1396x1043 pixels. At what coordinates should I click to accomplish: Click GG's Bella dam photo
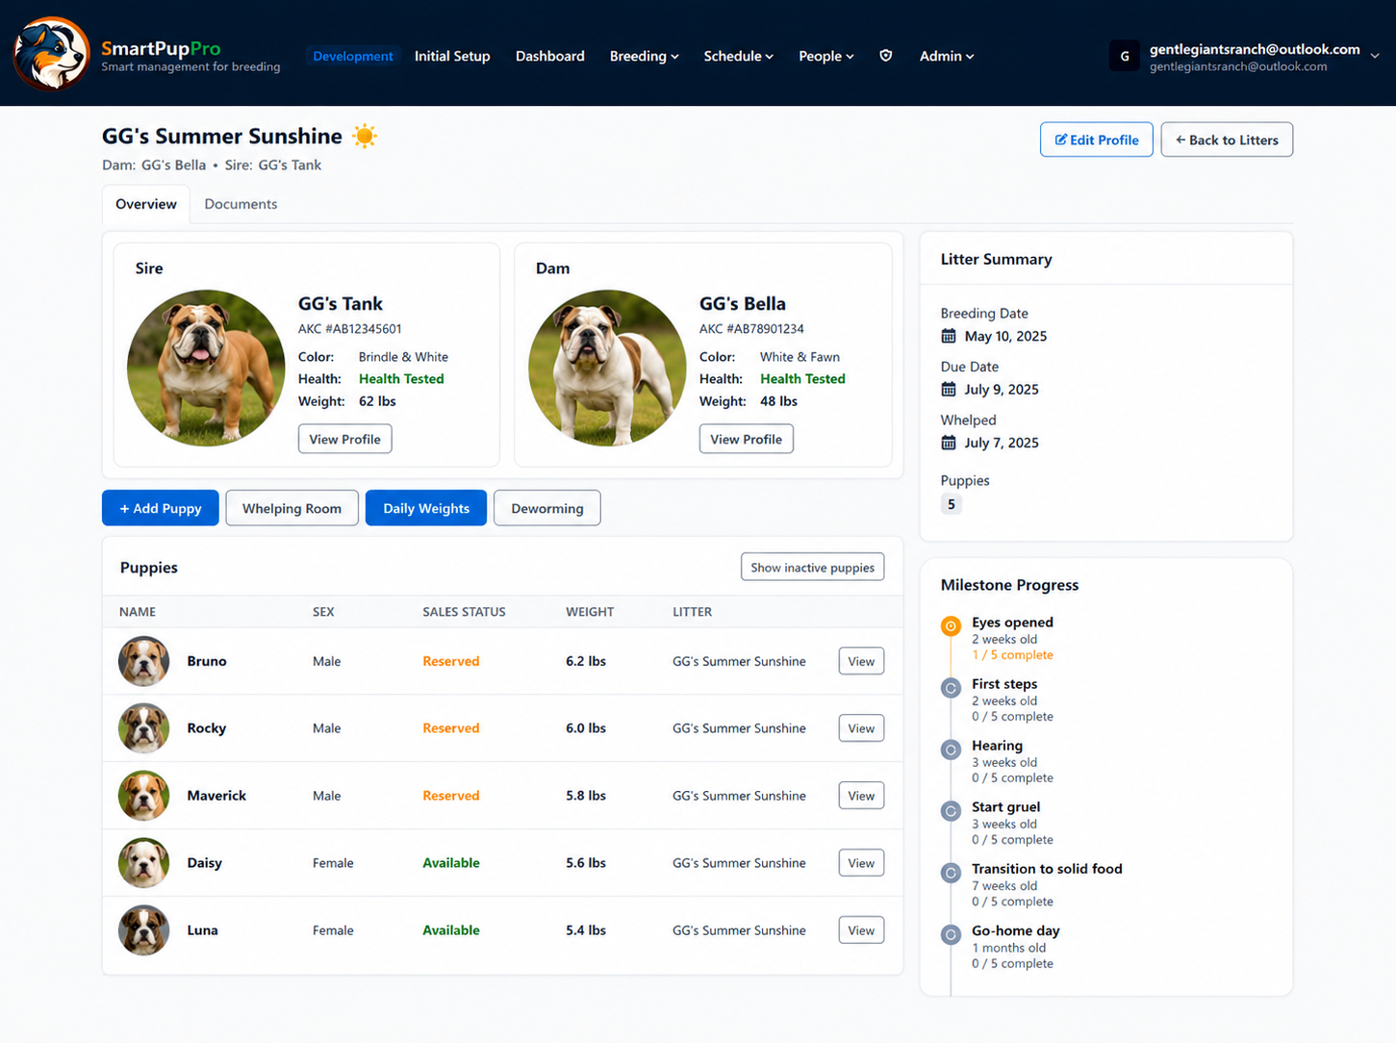(x=607, y=368)
